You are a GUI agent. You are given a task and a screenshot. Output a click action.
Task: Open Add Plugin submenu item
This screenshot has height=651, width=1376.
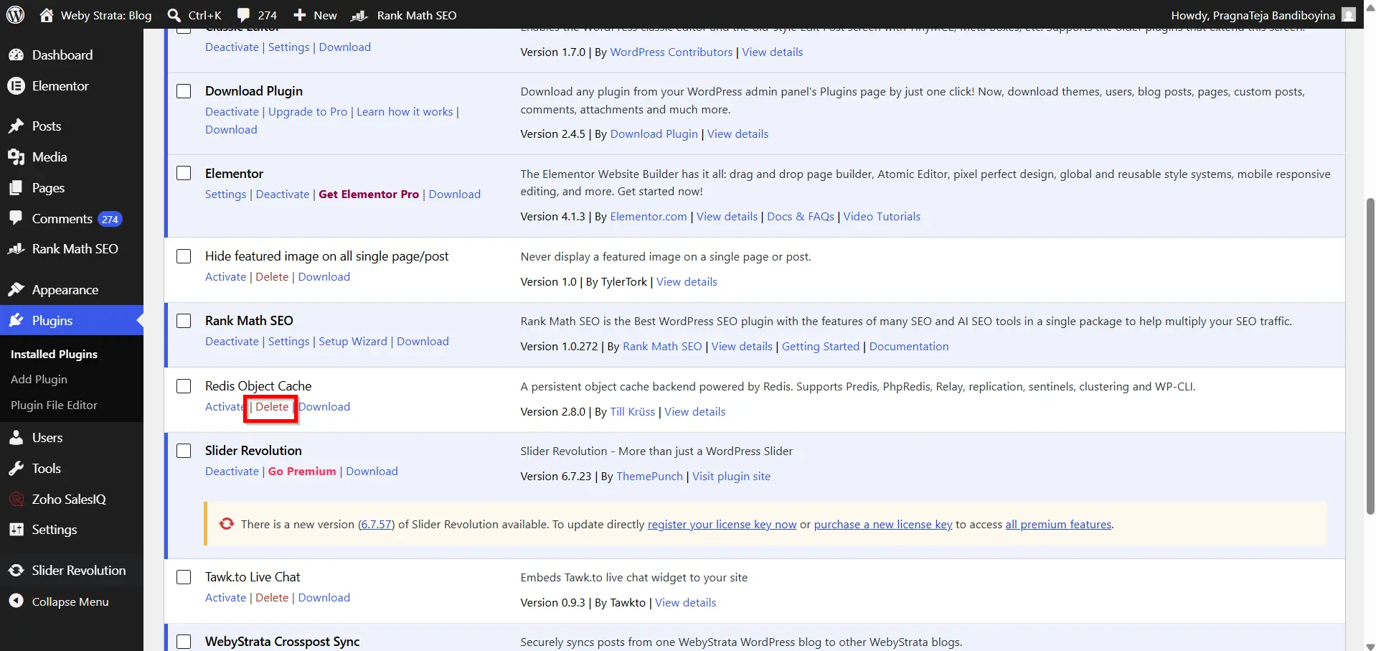[x=39, y=380]
